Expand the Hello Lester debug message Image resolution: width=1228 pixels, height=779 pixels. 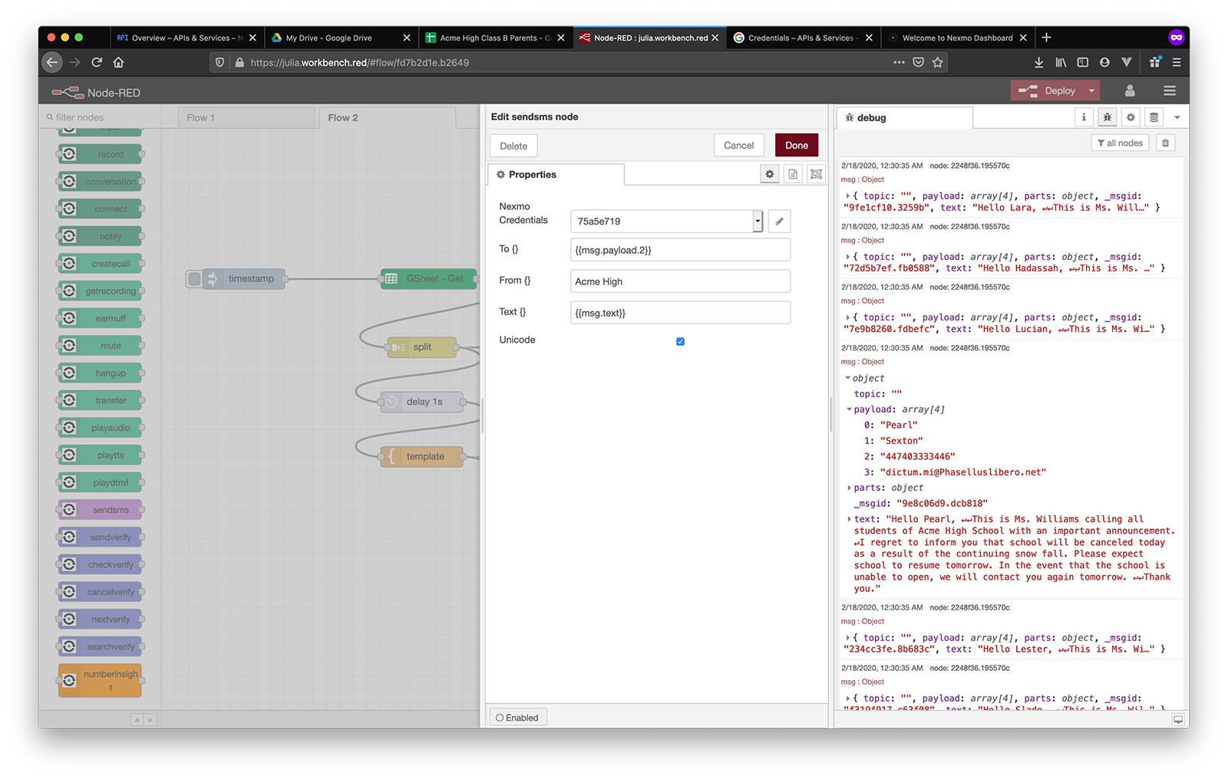(847, 638)
